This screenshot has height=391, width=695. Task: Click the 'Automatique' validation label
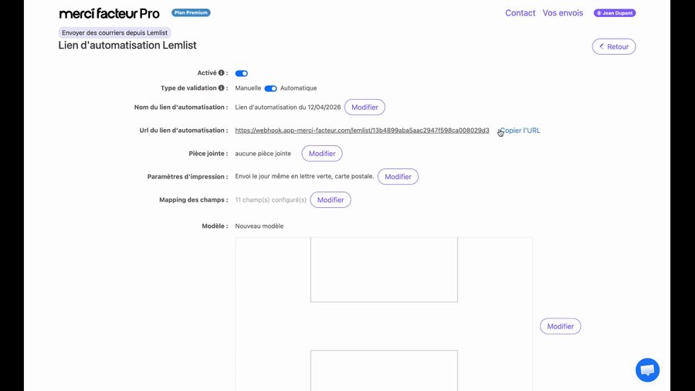(298, 88)
